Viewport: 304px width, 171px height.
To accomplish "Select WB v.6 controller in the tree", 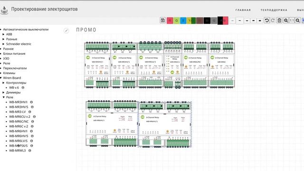I will 14,87.
